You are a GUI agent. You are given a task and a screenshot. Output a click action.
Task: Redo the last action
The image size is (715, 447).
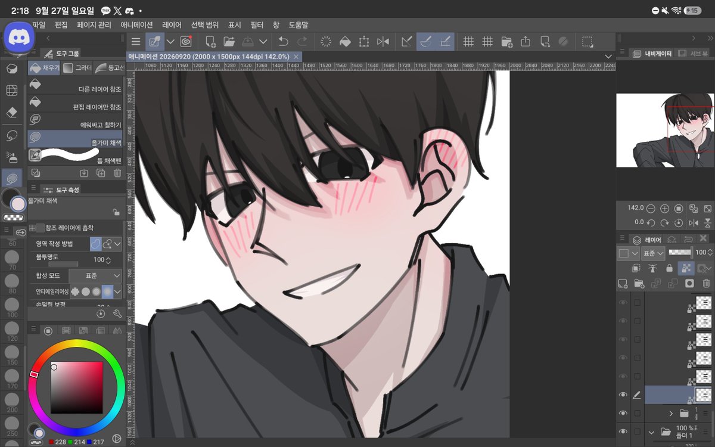[x=302, y=42]
